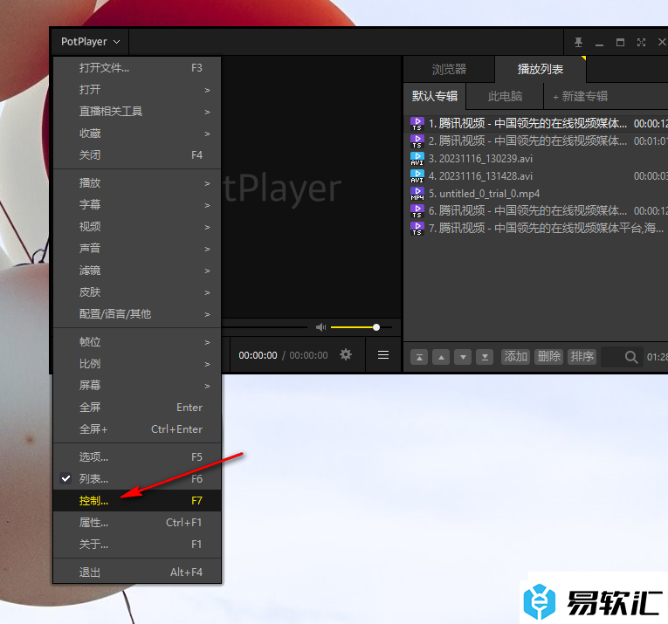The width and height of the screenshot is (668, 624).
Task: Expand the 屏幕 submenu
Action: [137, 386]
